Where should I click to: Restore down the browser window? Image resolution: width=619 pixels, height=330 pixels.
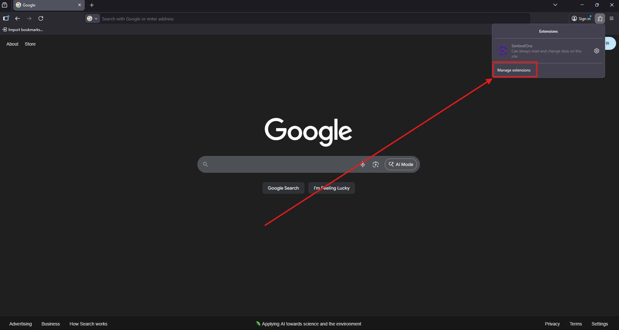pyautogui.click(x=597, y=5)
